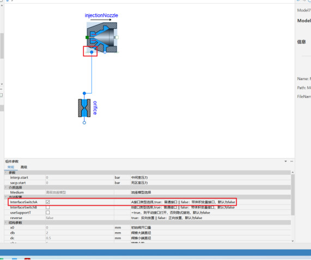This screenshot has width=311, height=260.
Task: Click the 组件参数 panel title
Action: pos(12,161)
